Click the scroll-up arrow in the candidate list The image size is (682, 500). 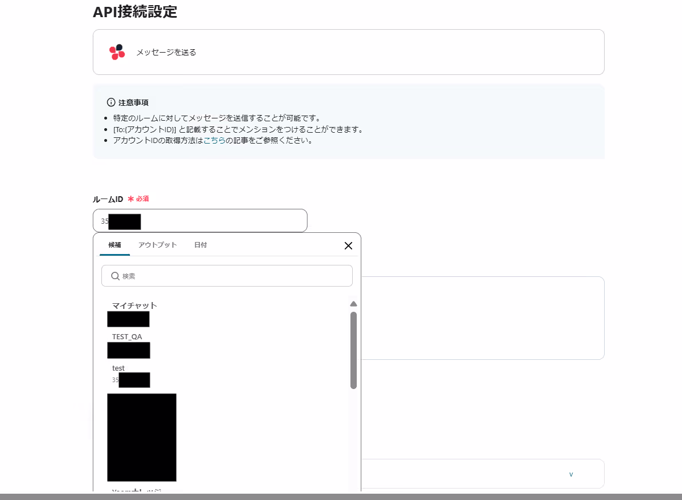click(x=354, y=304)
